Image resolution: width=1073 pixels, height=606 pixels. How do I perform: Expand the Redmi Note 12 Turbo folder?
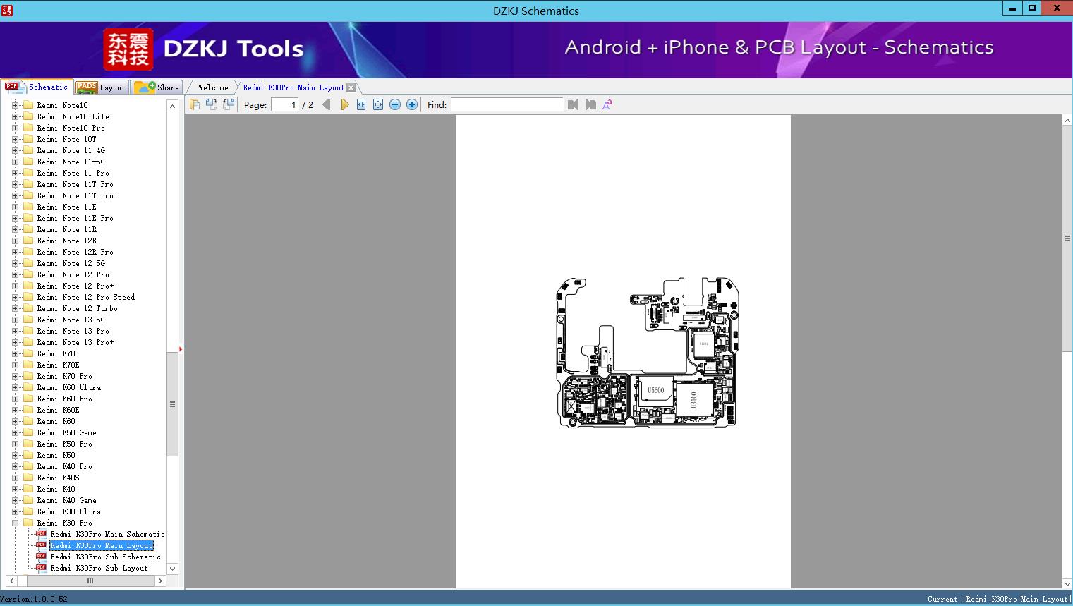pyautogui.click(x=15, y=308)
